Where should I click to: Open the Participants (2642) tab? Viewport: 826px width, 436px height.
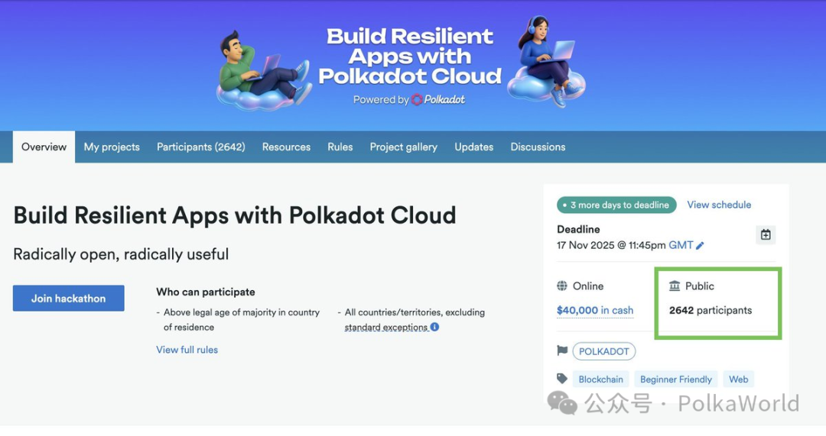click(x=200, y=147)
